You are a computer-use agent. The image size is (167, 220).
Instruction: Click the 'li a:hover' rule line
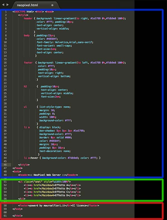(x=62, y=158)
